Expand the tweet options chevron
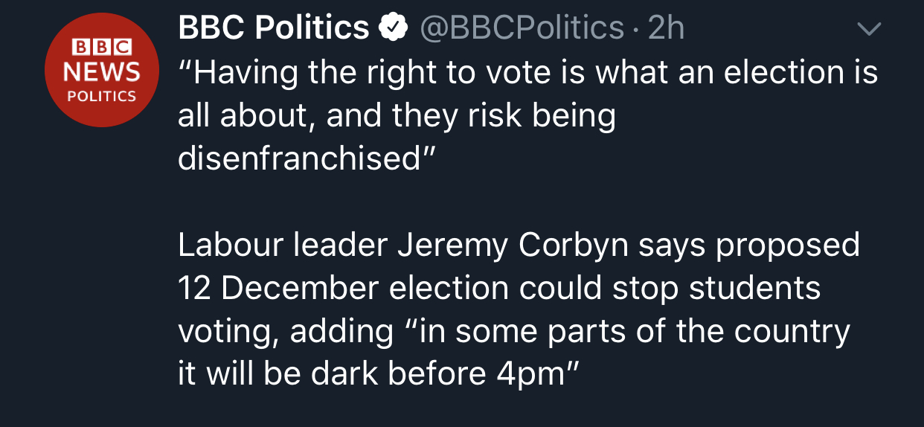Image resolution: width=924 pixels, height=427 pixels. click(869, 30)
